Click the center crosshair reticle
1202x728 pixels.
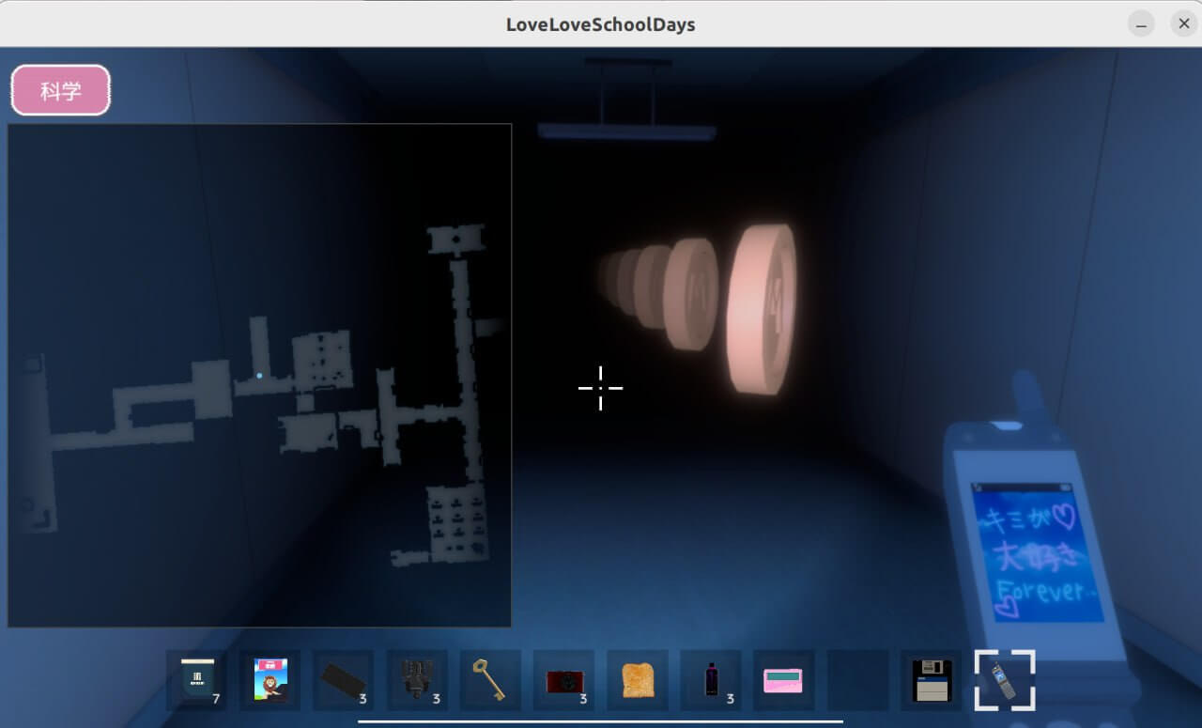pyautogui.click(x=600, y=388)
